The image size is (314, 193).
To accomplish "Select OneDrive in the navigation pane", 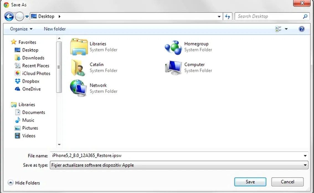I will click(31, 89).
